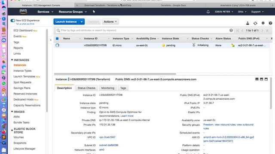
Task: Open Instance Types in sidebar
Action: tap(22, 71)
